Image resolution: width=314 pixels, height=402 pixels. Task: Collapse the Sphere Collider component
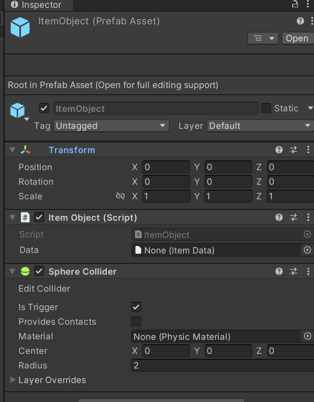point(12,271)
